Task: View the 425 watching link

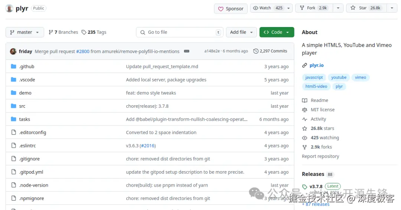Action: [x=320, y=138]
